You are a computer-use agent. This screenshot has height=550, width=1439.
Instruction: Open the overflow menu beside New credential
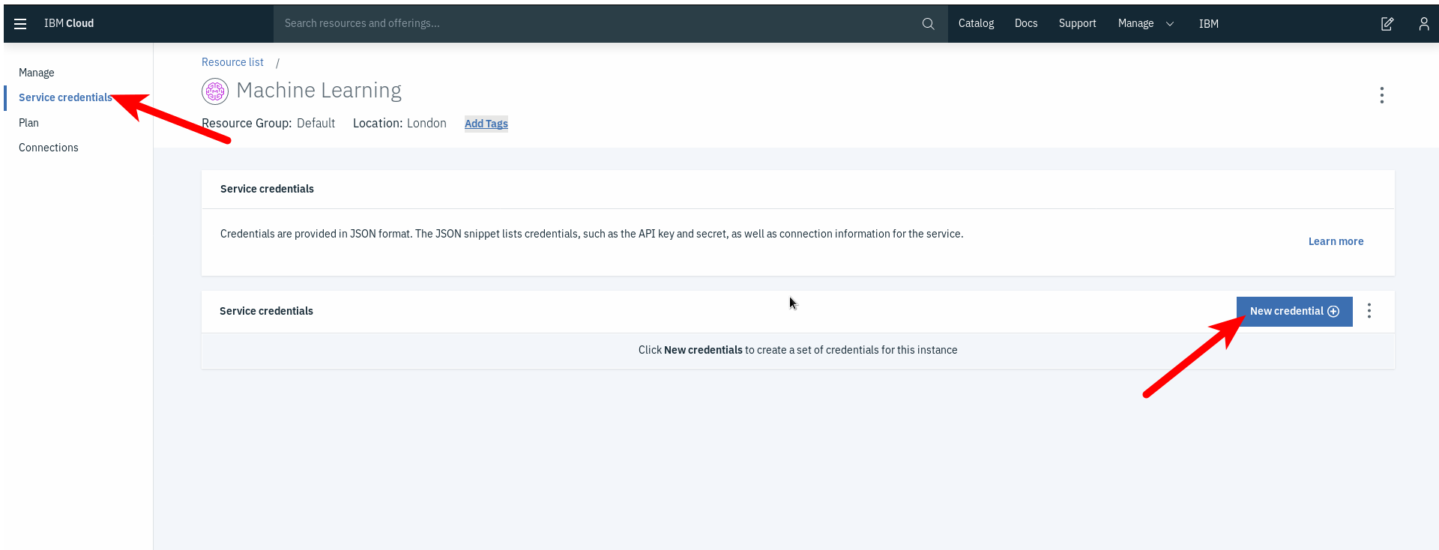pyautogui.click(x=1369, y=311)
